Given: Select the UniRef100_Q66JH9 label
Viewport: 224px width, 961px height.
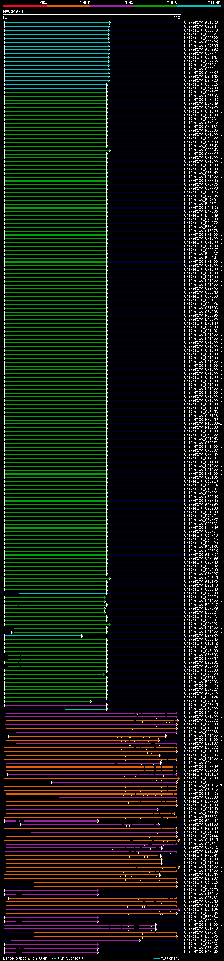Looking at the screenshot, I should coord(201,173).
